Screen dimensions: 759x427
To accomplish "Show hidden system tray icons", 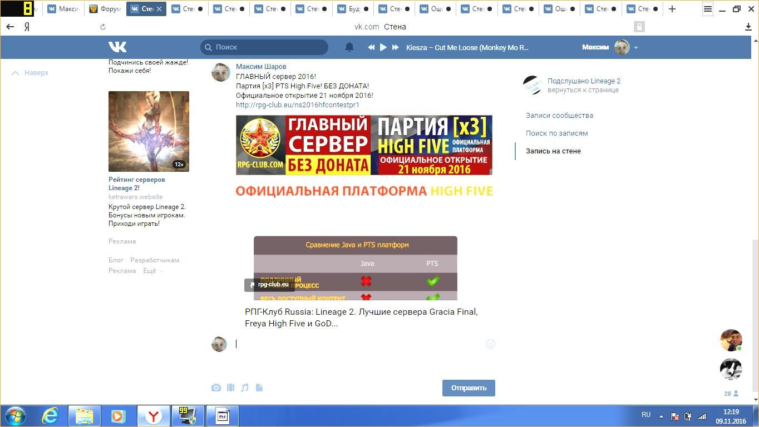I will click(x=661, y=416).
